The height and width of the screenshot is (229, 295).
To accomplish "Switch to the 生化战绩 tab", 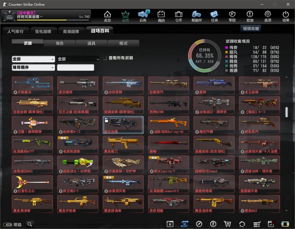I will click(43, 31).
